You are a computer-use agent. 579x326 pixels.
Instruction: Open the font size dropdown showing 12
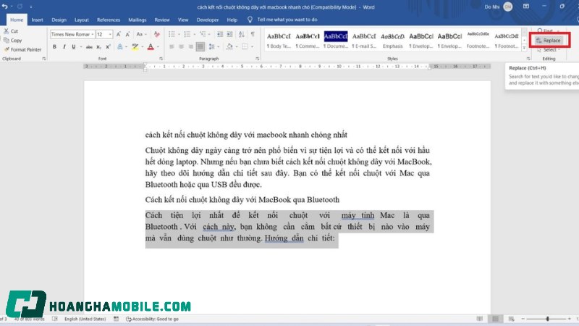coord(110,34)
